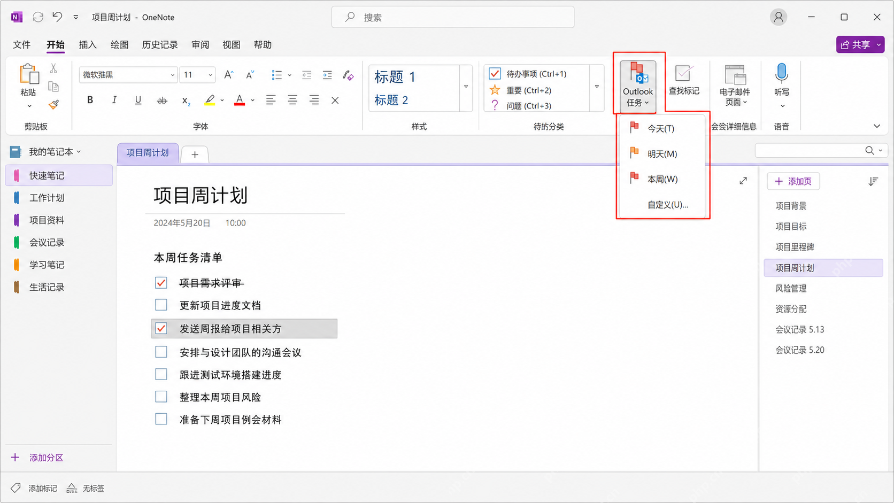Switch to the 历史记录 ribbon tab
The image size is (894, 503).
click(x=160, y=45)
